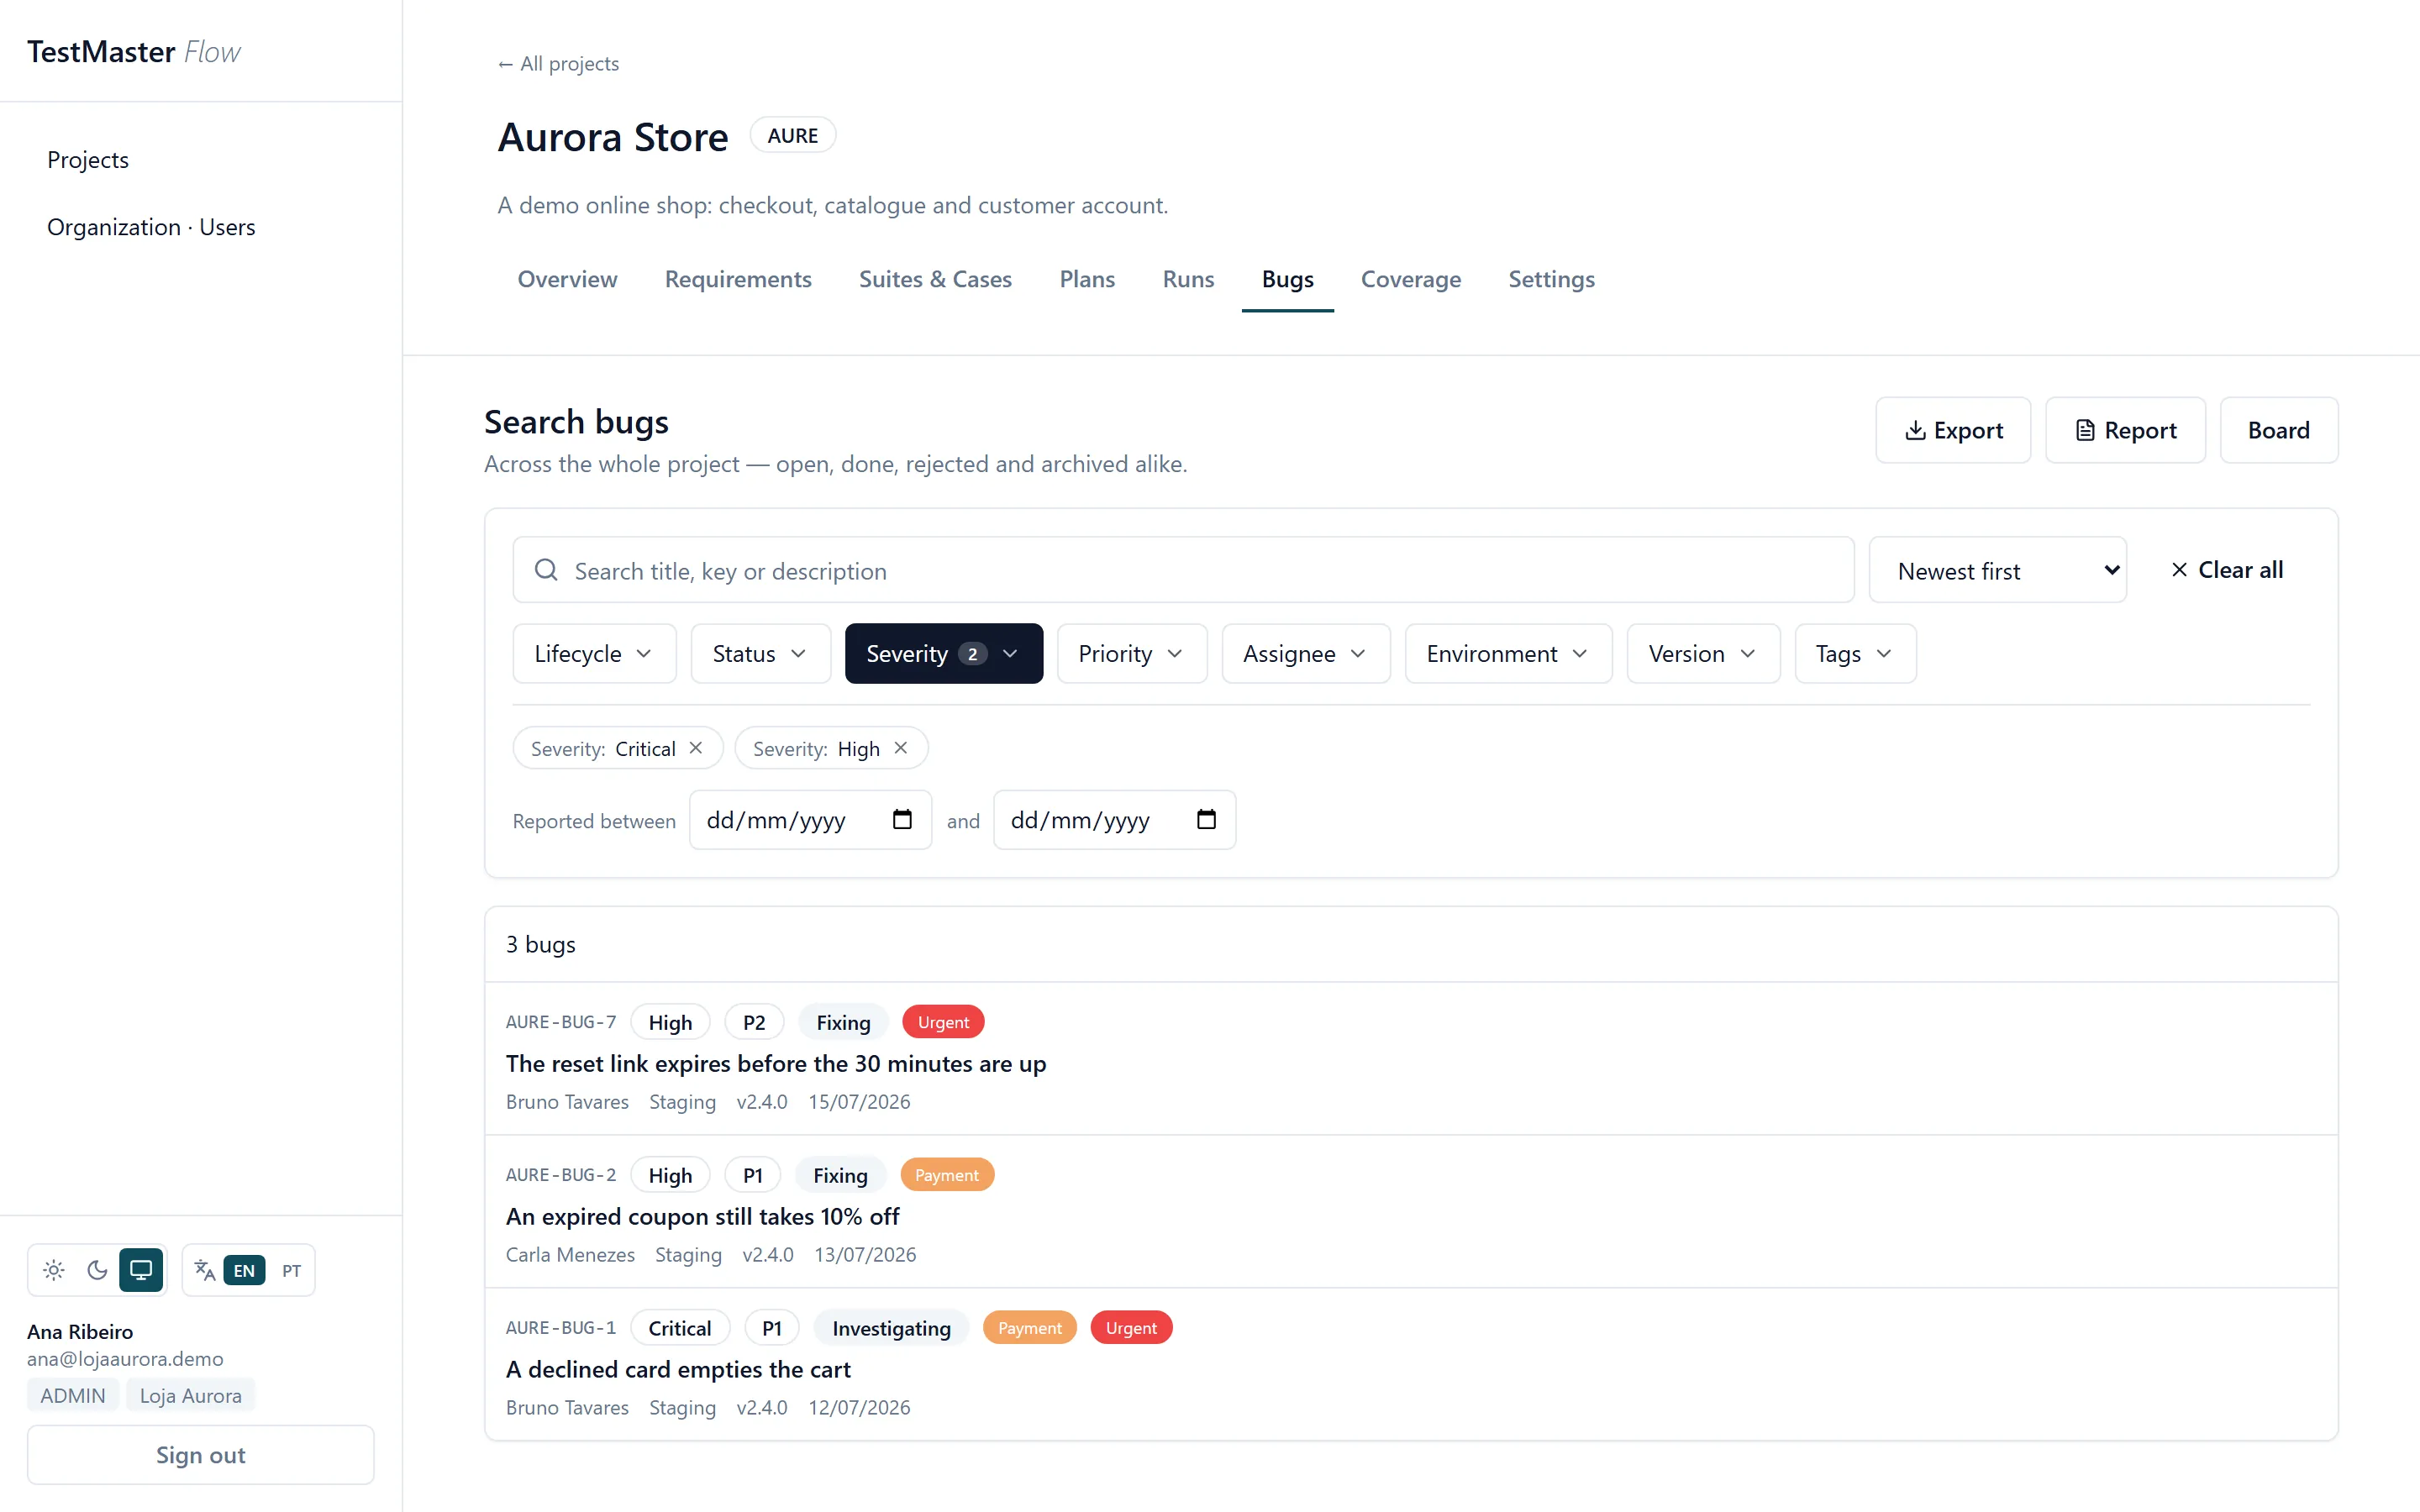
Task: Expand the Assignee filter dropdown
Action: 1305,654
